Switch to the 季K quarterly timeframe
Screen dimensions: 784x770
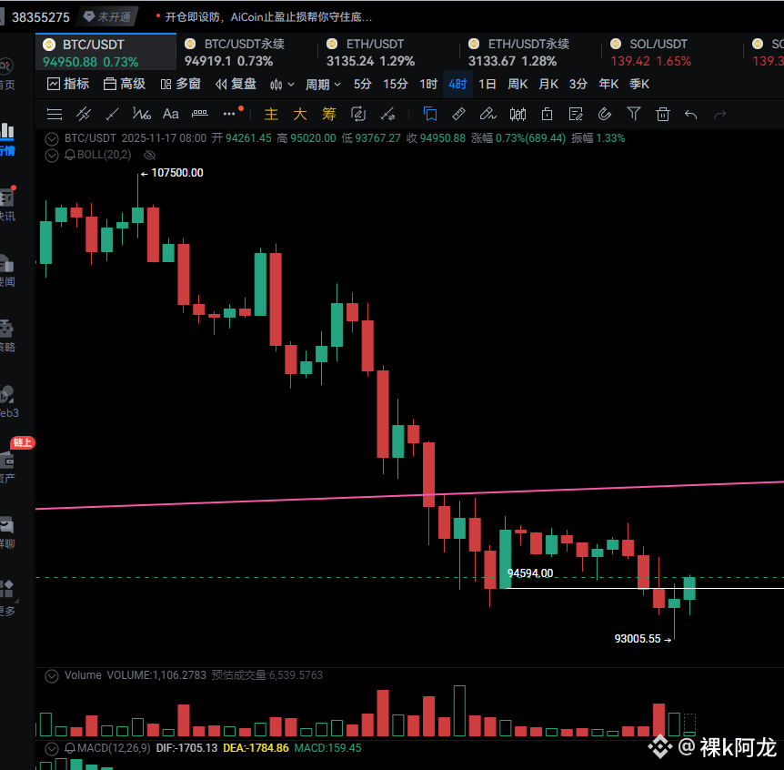point(639,84)
